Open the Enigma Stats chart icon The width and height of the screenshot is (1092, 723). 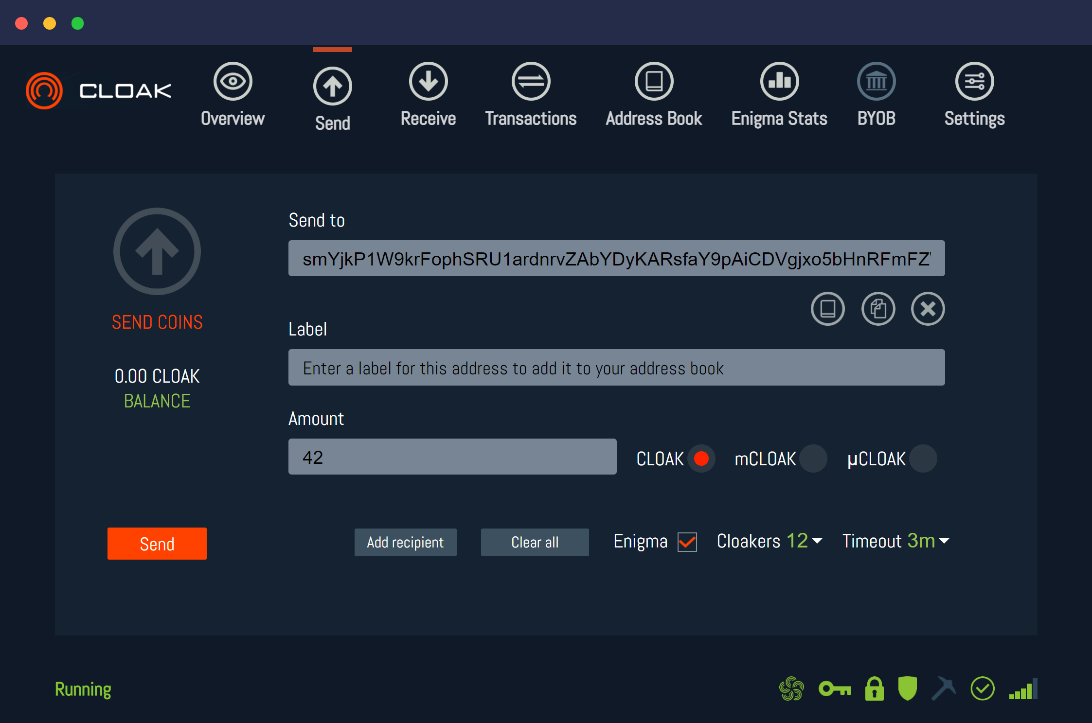(780, 81)
